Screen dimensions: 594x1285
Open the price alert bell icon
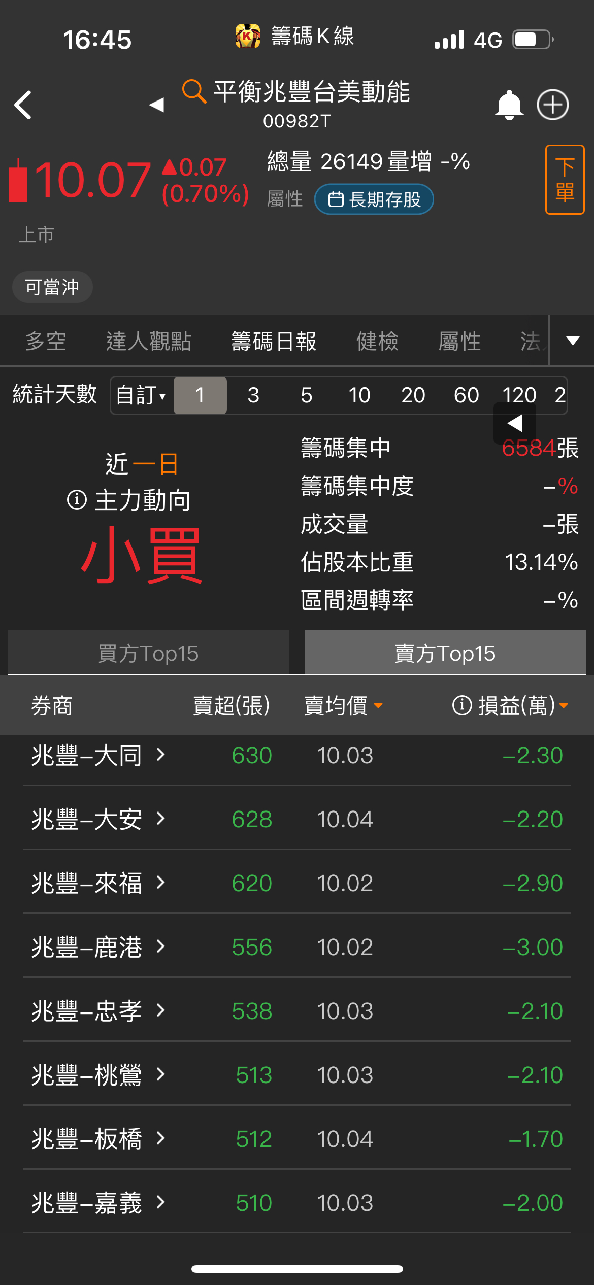point(509,105)
